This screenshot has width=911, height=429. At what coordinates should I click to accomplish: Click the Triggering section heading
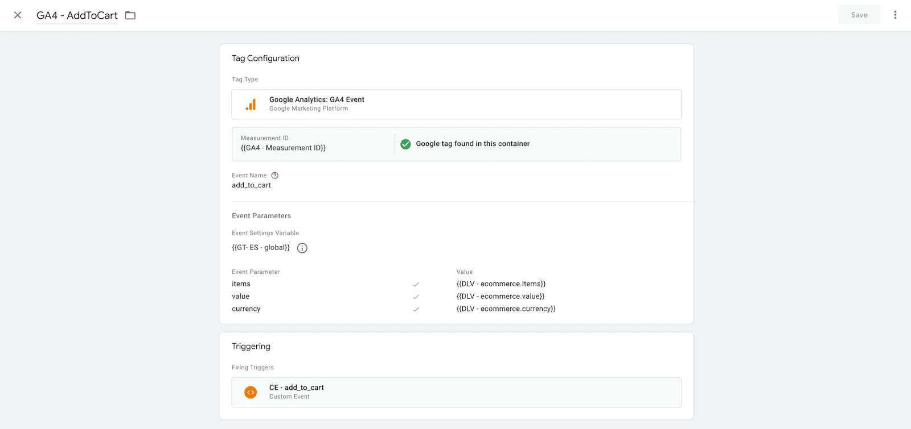pyautogui.click(x=251, y=347)
